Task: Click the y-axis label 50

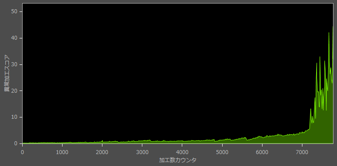Action: (14, 11)
